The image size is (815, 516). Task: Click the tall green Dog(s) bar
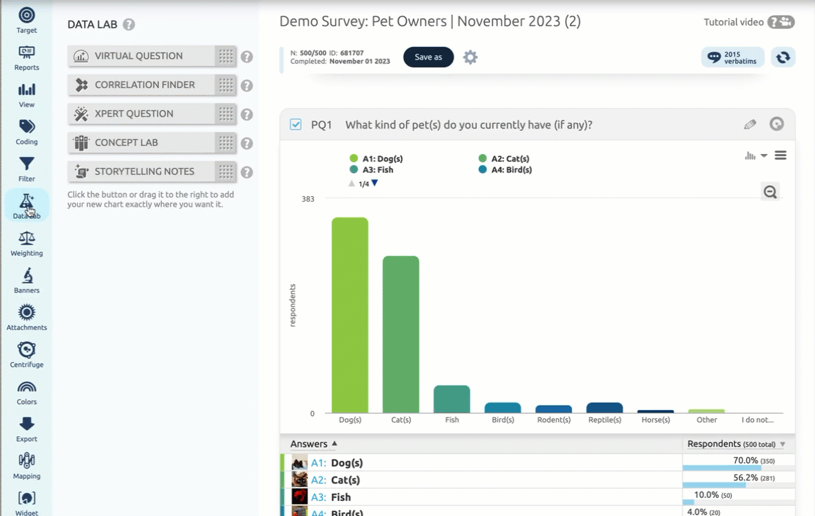[350, 315]
